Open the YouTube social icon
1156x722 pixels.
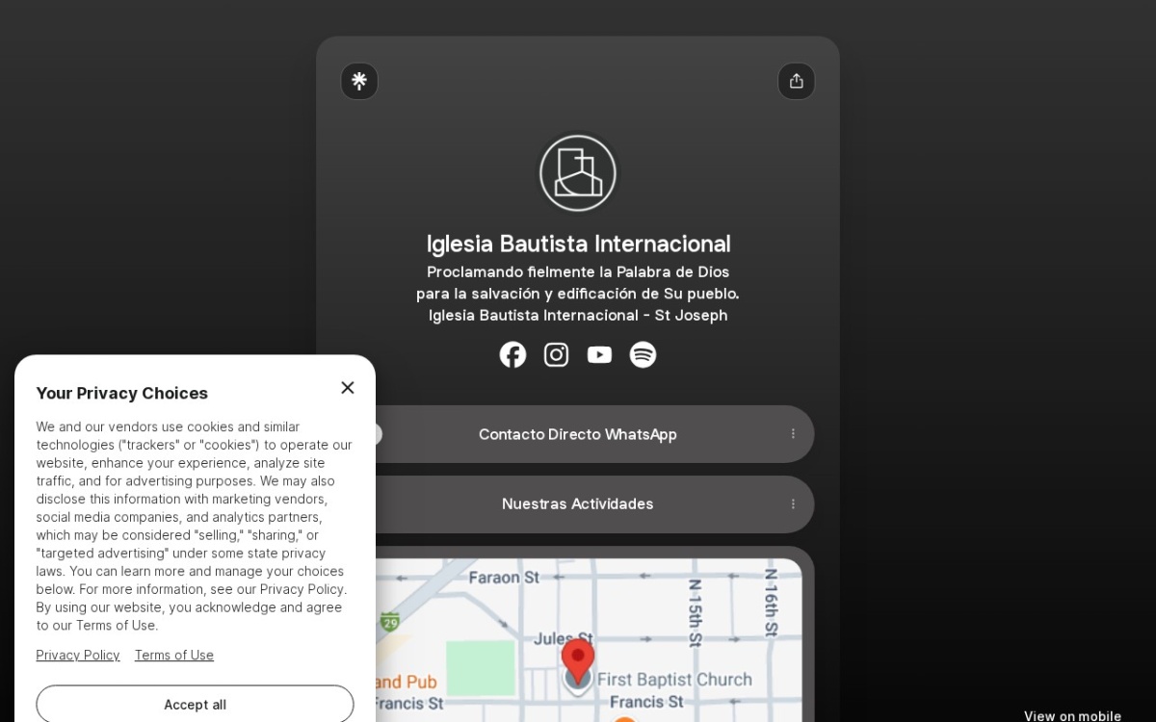click(599, 355)
